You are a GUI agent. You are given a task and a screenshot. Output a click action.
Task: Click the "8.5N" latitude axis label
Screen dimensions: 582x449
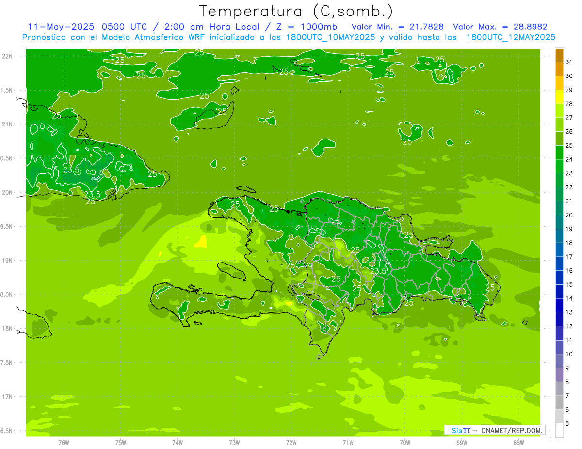(7, 294)
